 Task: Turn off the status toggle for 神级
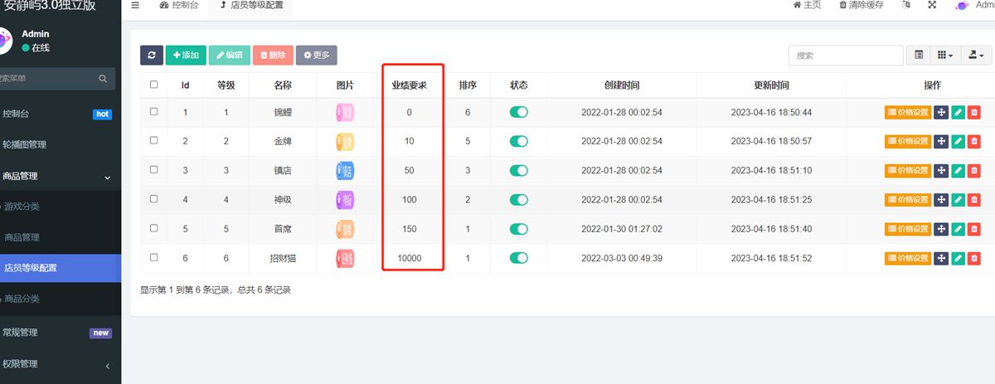[x=518, y=200]
